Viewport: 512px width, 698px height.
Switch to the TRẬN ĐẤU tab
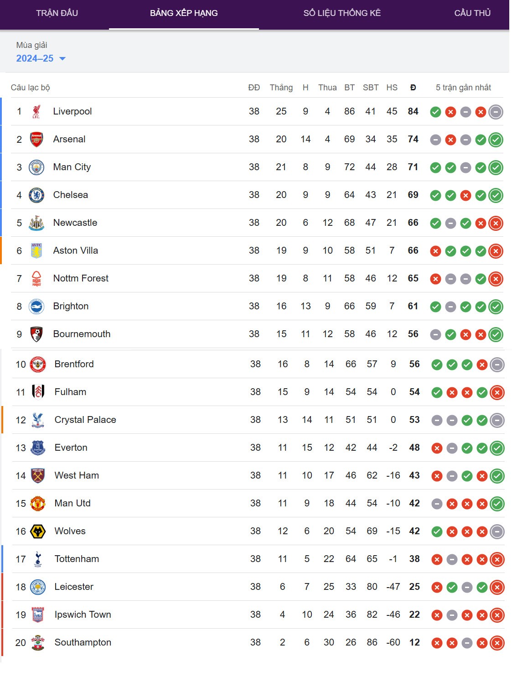57,13
